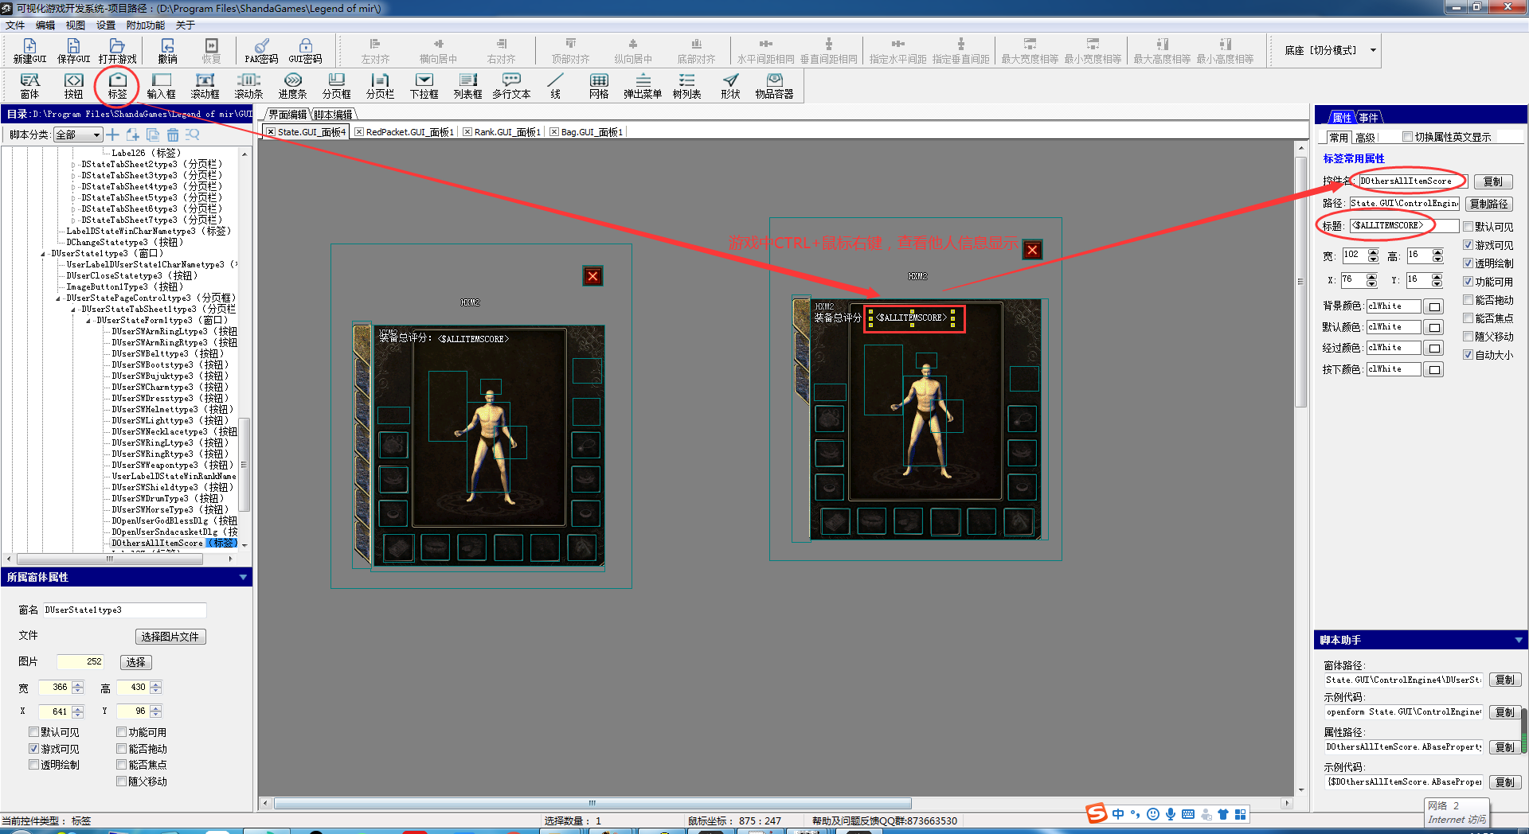The height and width of the screenshot is (834, 1529).
Task: Pick the 按下颜色 color swatch
Action: click(x=1434, y=370)
